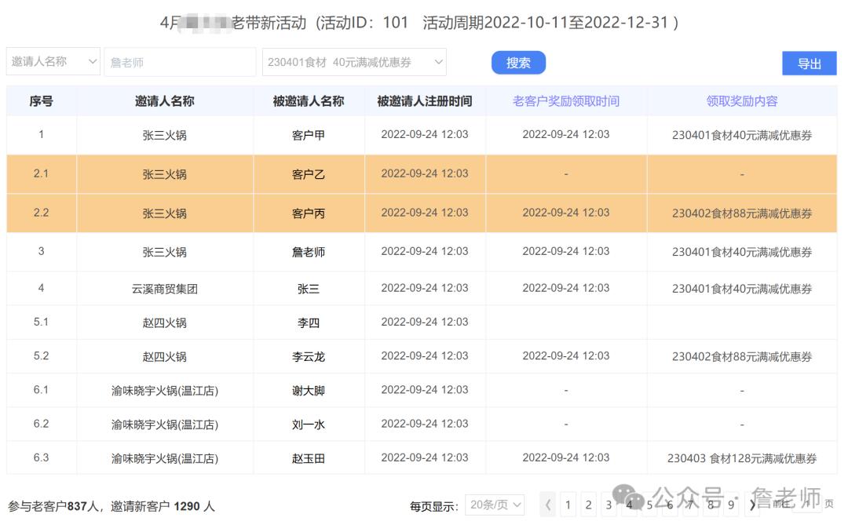The height and width of the screenshot is (532, 848).
Task: Open the 230401食材 coupon dropdown
Action: 353,61
